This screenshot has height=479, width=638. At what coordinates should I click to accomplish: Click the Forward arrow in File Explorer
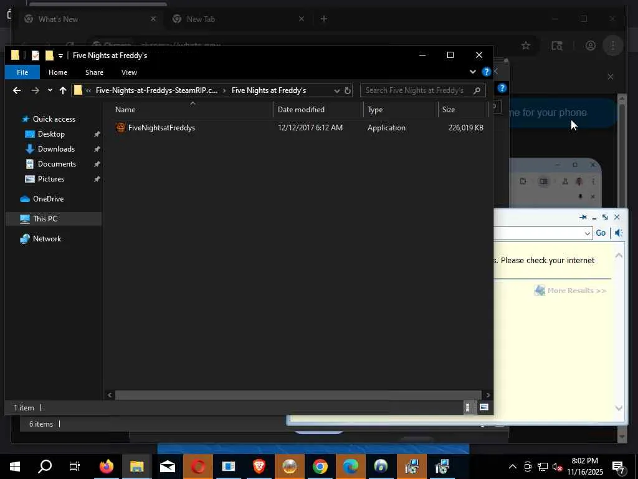click(36, 90)
